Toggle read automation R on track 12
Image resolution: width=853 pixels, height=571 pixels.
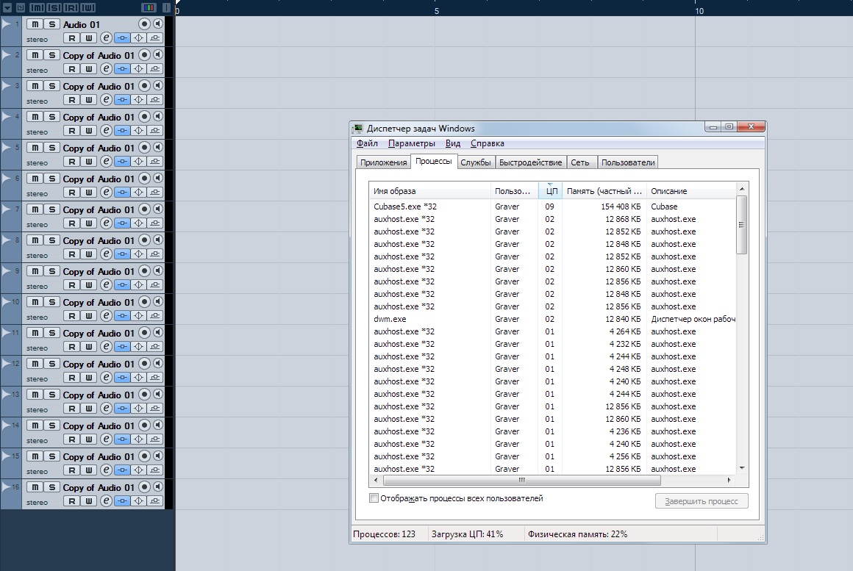pos(72,378)
